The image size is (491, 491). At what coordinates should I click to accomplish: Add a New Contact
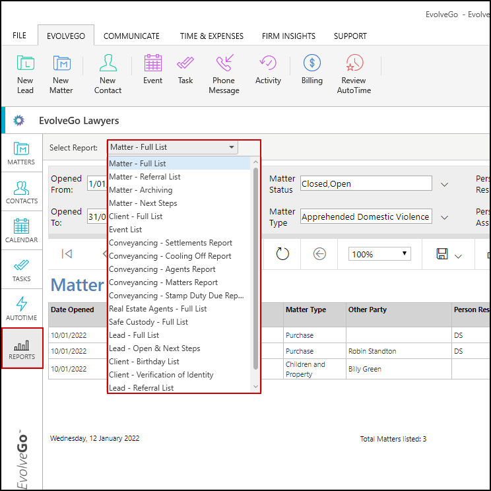(108, 75)
